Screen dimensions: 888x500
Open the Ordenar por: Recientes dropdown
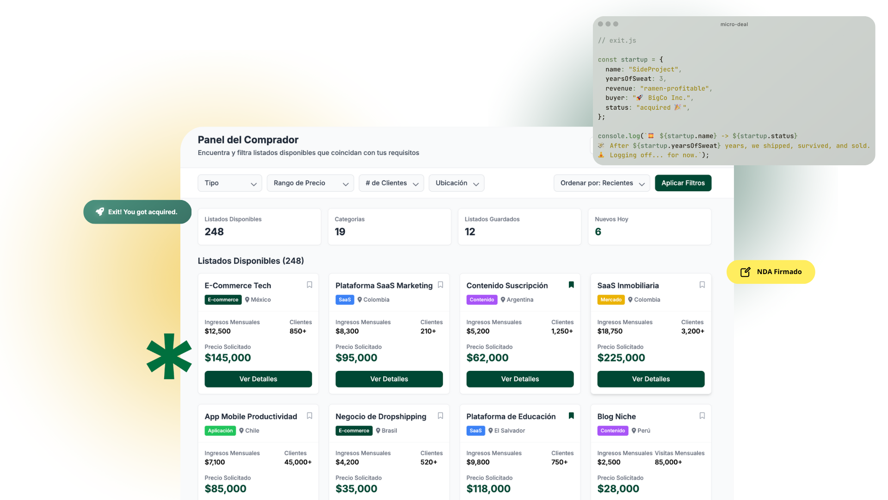click(601, 183)
